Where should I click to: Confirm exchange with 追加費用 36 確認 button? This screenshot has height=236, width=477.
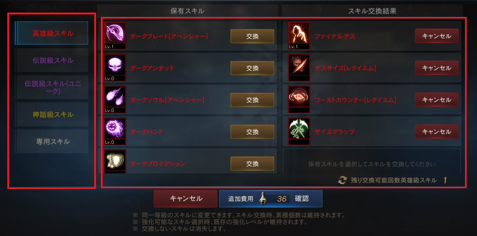pos(271,199)
